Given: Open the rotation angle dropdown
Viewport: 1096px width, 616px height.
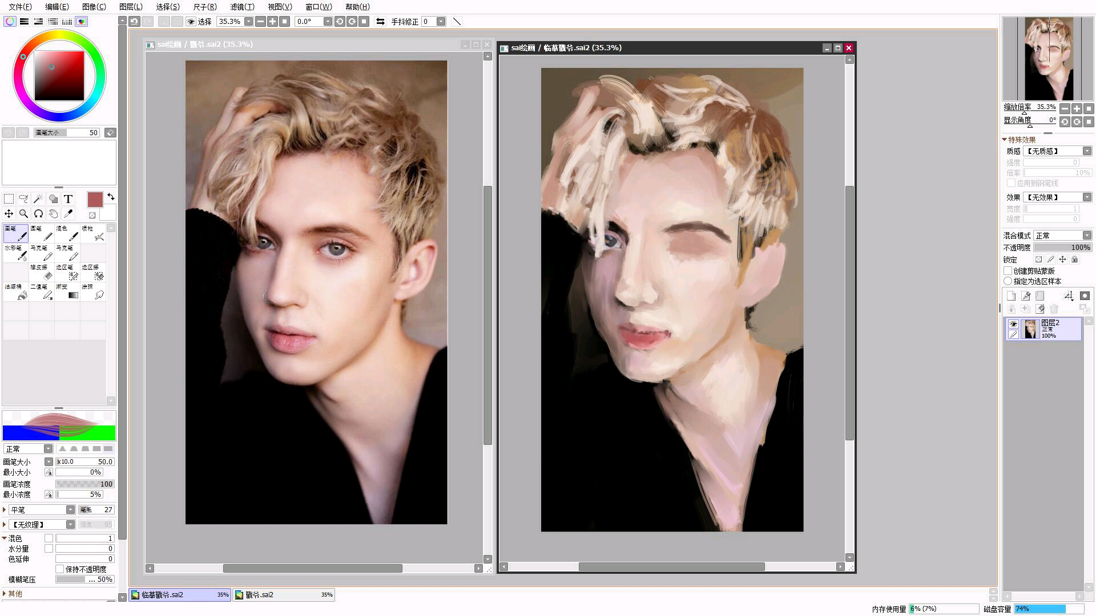Looking at the screenshot, I should pos(328,21).
